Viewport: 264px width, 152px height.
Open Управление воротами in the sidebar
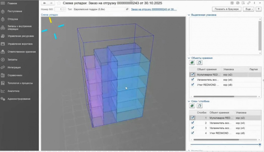point(20,44)
